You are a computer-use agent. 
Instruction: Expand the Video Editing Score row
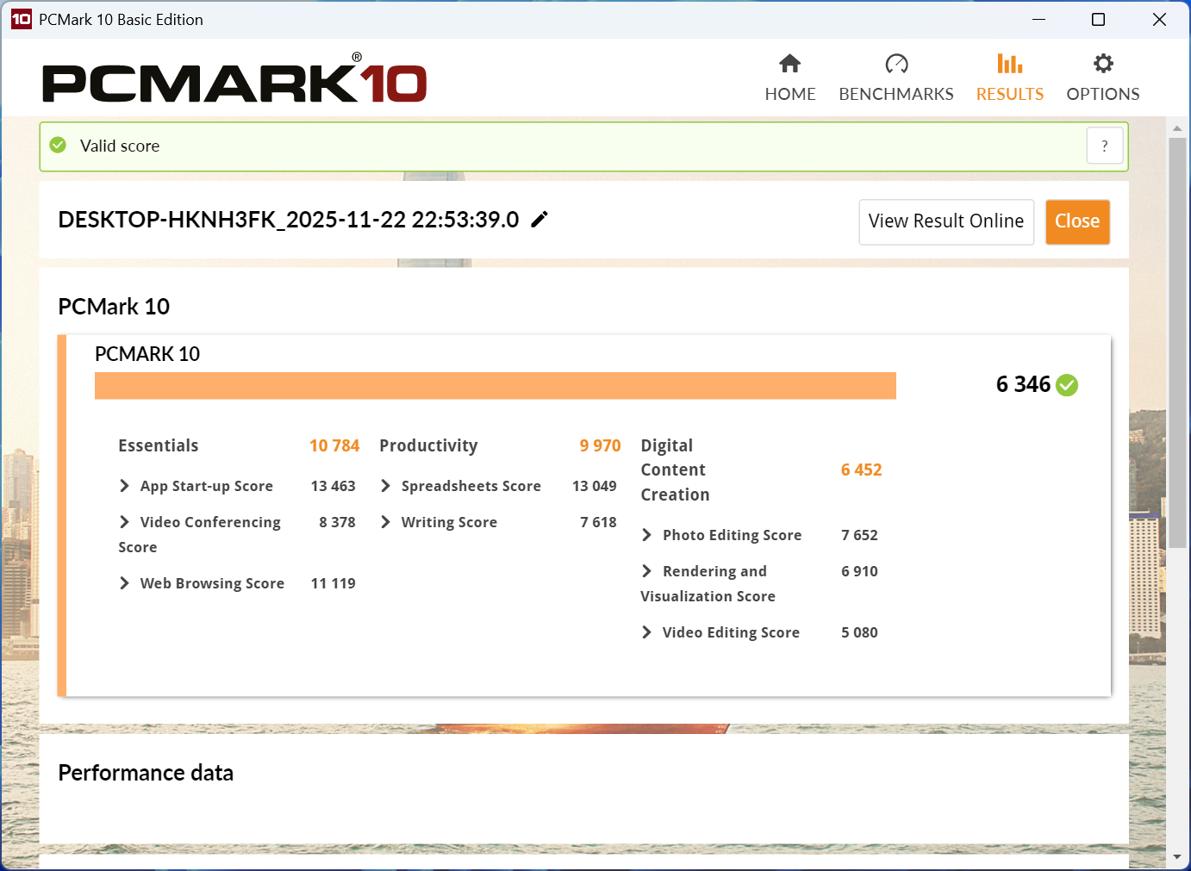(647, 632)
